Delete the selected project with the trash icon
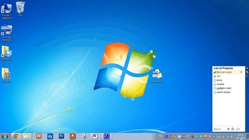The image size is (249, 140). 233,129
